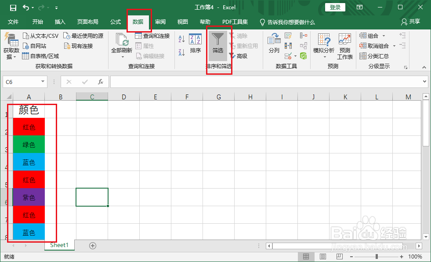This screenshot has height=262, width=431.
Task: Click inside the formula bar
Action: click(265, 82)
